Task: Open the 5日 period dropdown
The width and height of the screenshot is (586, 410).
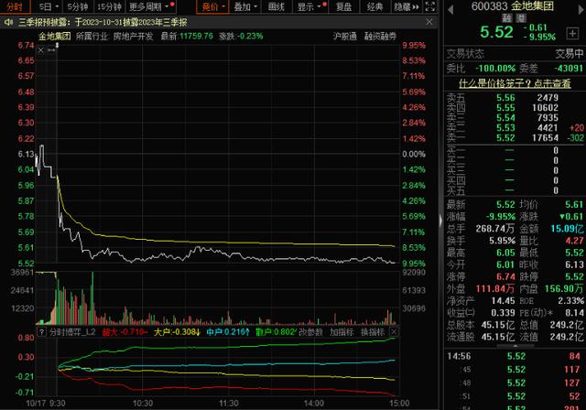Action: [x=49, y=6]
